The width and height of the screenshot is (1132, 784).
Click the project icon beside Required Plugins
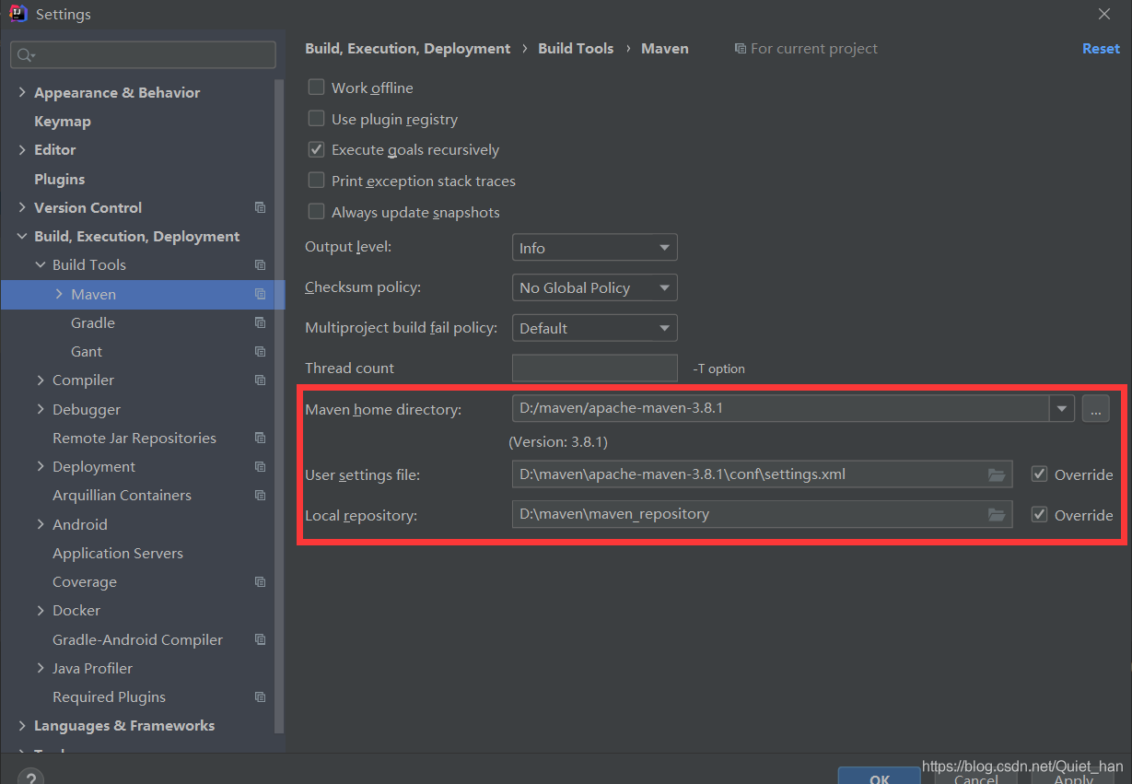260,697
